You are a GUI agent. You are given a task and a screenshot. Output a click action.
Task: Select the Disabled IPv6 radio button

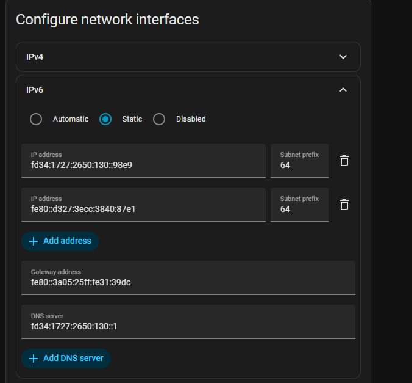pos(159,119)
